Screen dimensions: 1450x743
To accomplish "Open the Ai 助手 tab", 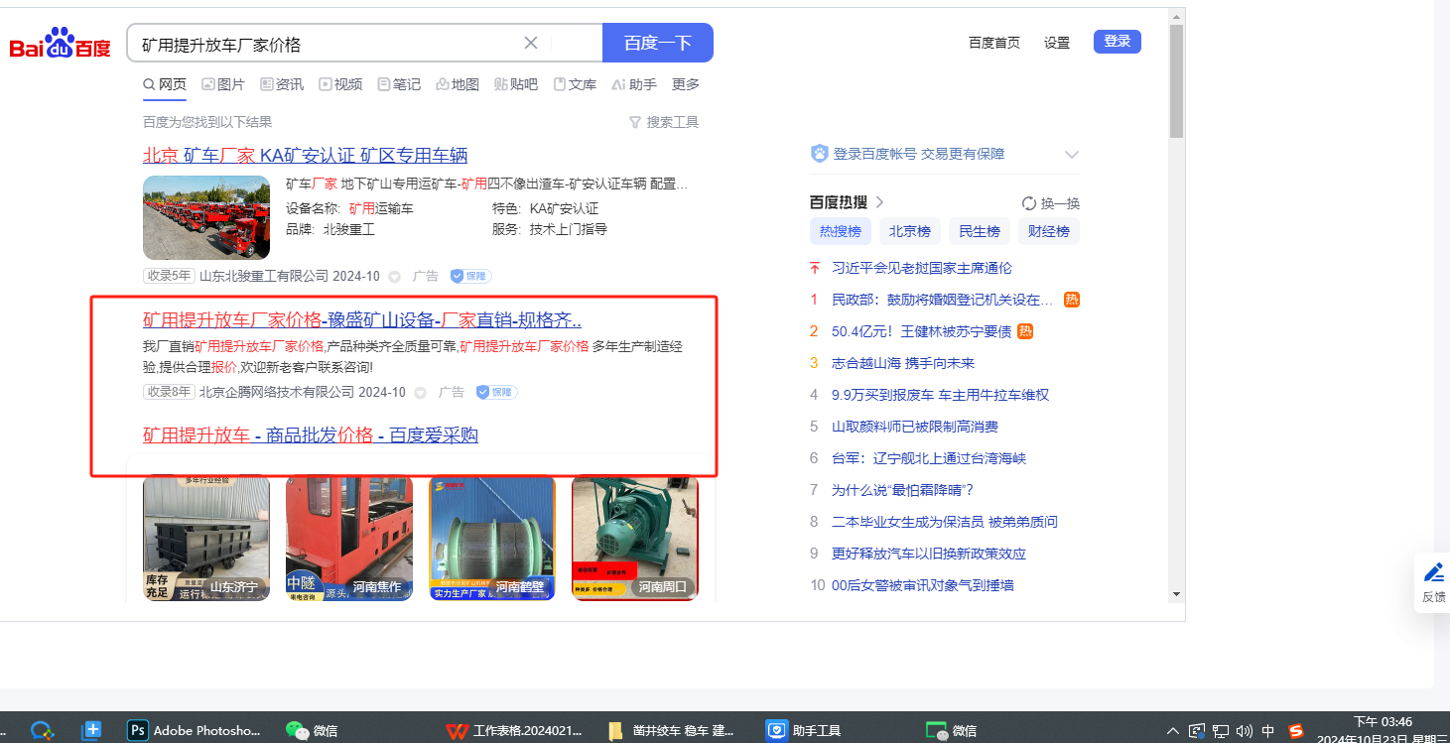I will (x=634, y=84).
